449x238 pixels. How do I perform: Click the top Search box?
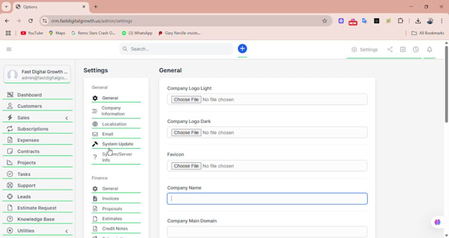[x=176, y=49]
